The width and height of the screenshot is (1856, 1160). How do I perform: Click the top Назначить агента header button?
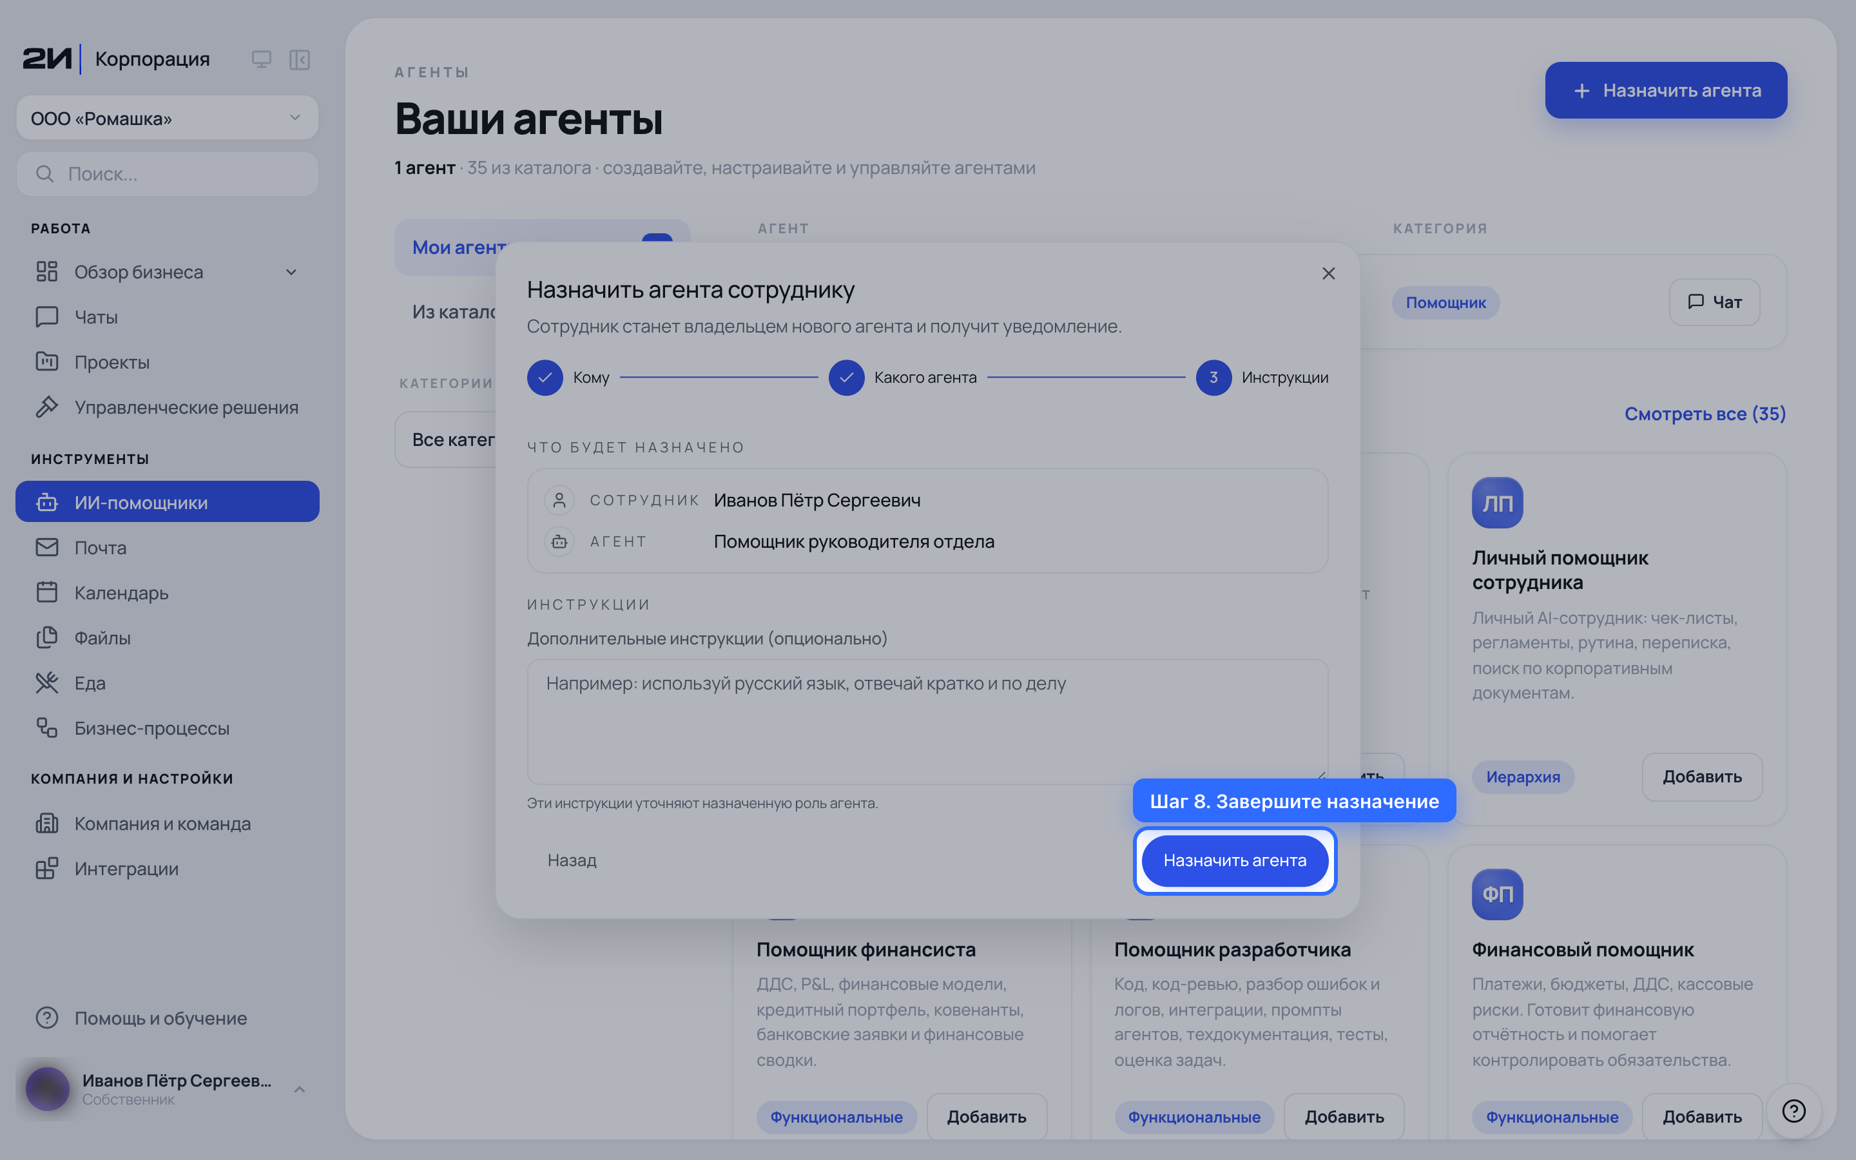click(x=1666, y=90)
